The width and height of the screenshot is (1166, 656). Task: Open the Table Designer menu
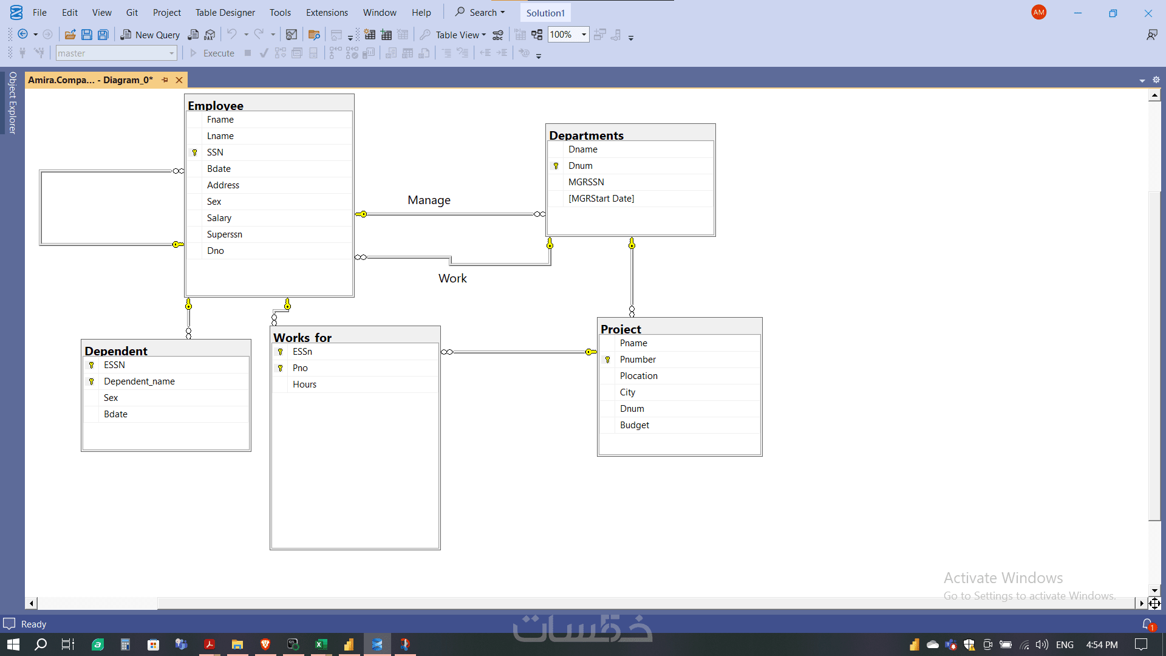point(225,12)
